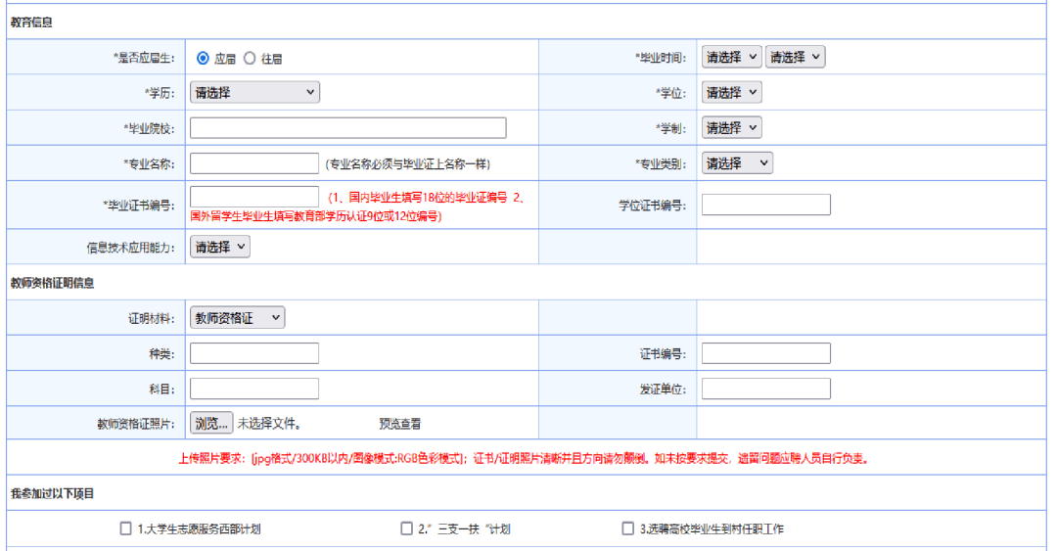Click the *是否应届生 label
Image resolution: width=1057 pixels, height=551 pixels.
click(144, 59)
